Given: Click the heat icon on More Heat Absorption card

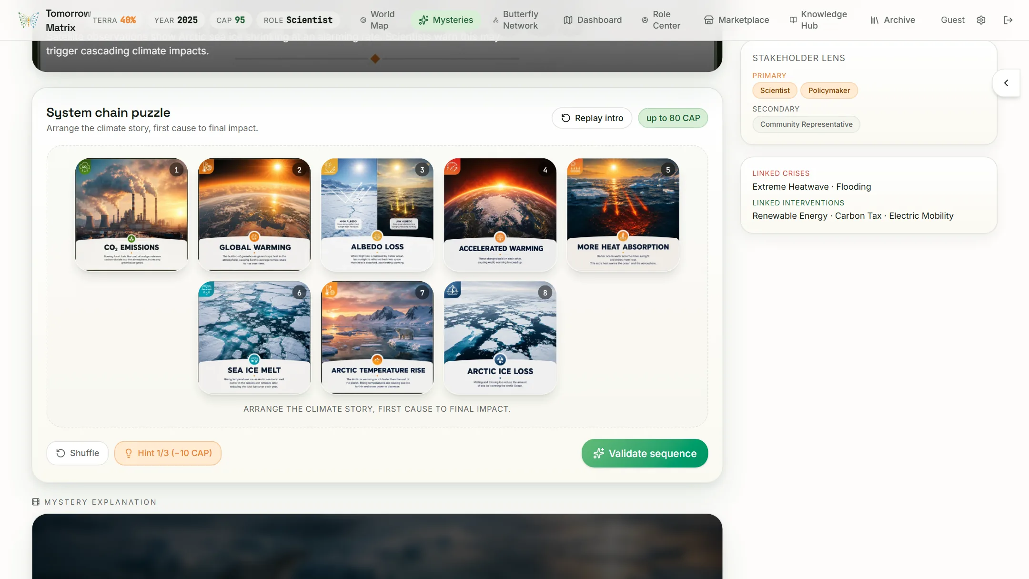Looking at the screenshot, I should click(575, 167).
